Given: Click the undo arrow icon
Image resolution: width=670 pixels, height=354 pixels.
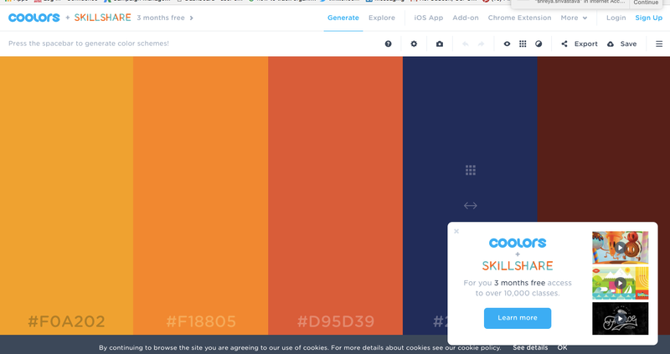Looking at the screenshot, I should (466, 44).
